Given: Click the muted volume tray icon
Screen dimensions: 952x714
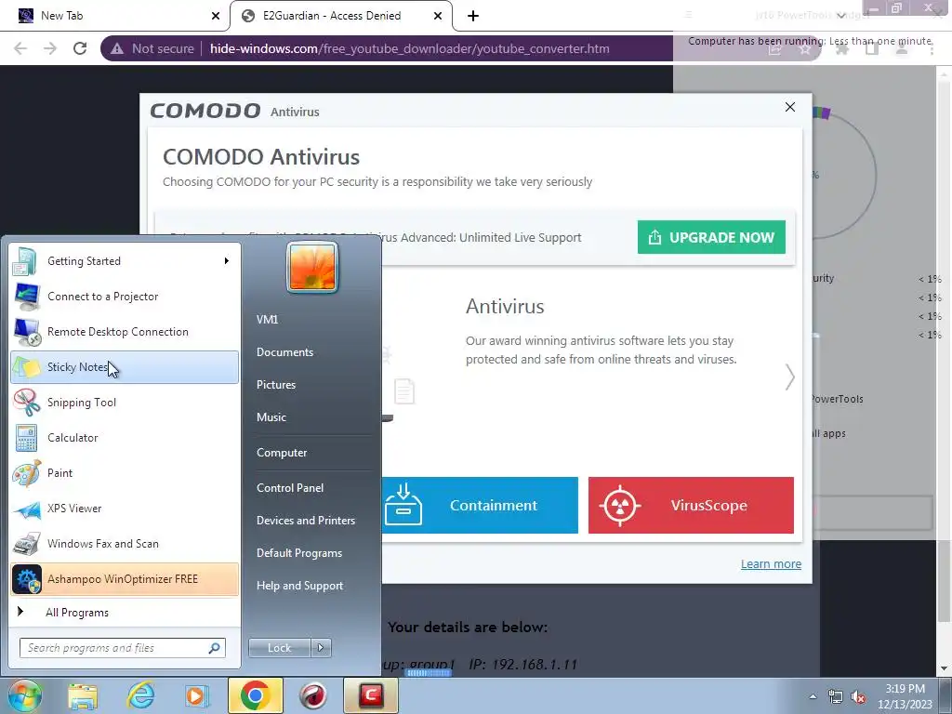Looking at the screenshot, I should click(x=858, y=697).
